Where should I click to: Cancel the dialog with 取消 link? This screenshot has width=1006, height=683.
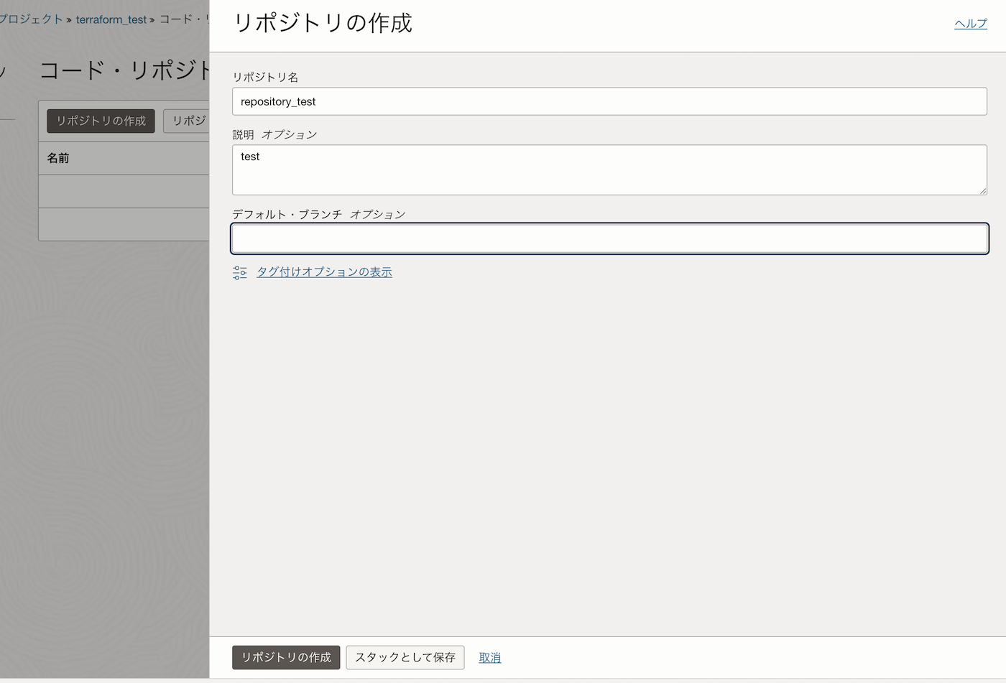click(x=489, y=658)
